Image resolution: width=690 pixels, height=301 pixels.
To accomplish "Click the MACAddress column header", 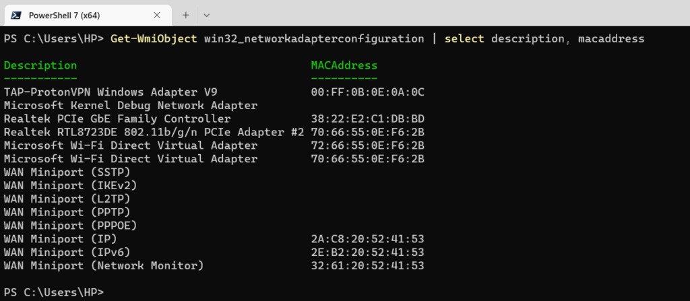I will [x=344, y=65].
